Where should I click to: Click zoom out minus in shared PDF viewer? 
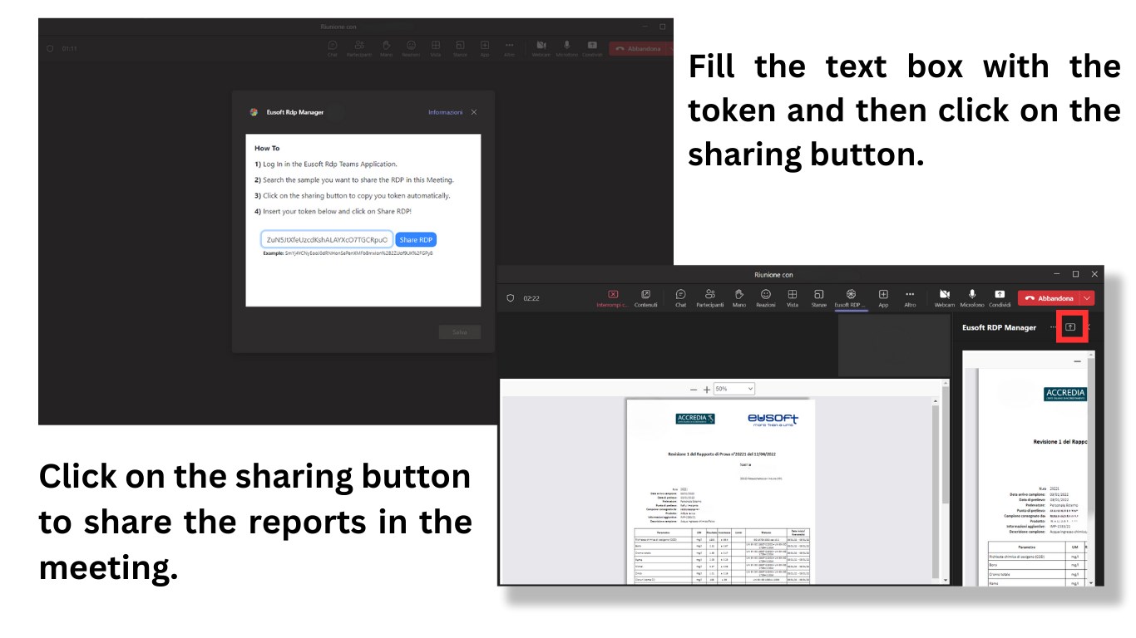(x=694, y=390)
